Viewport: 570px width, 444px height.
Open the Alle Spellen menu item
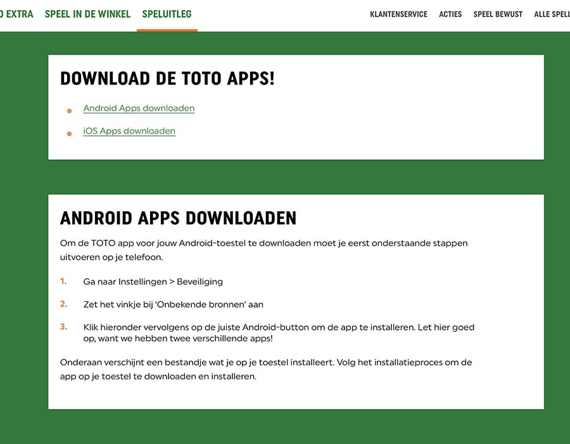point(552,14)
